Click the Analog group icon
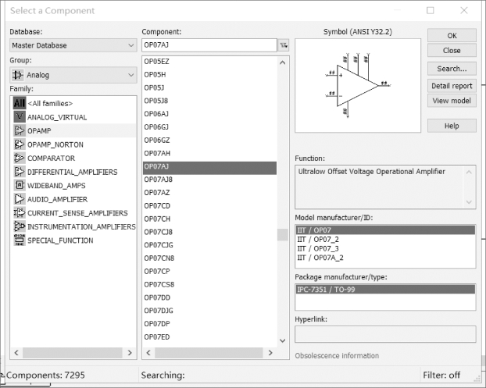 [x=17, y=75]
